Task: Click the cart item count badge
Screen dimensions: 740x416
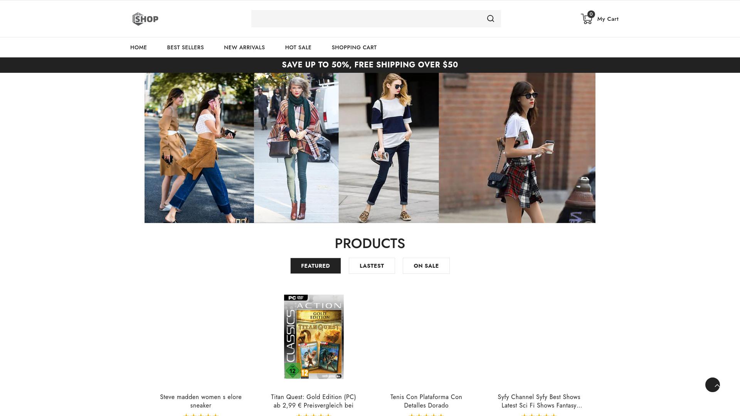Action: [x=591, y=14]
